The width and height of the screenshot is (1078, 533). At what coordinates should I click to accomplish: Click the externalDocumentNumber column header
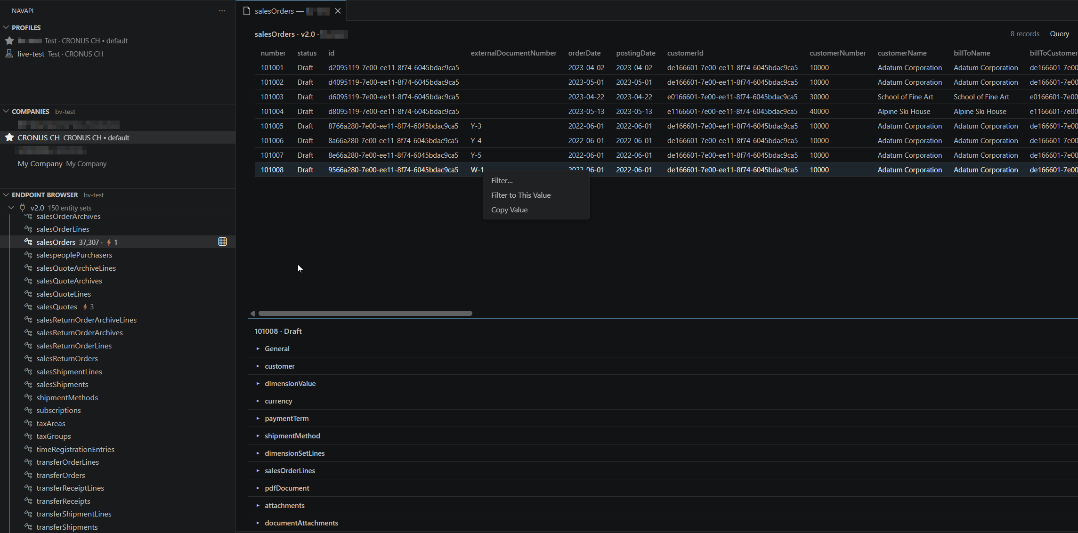(x=513, y=53)
